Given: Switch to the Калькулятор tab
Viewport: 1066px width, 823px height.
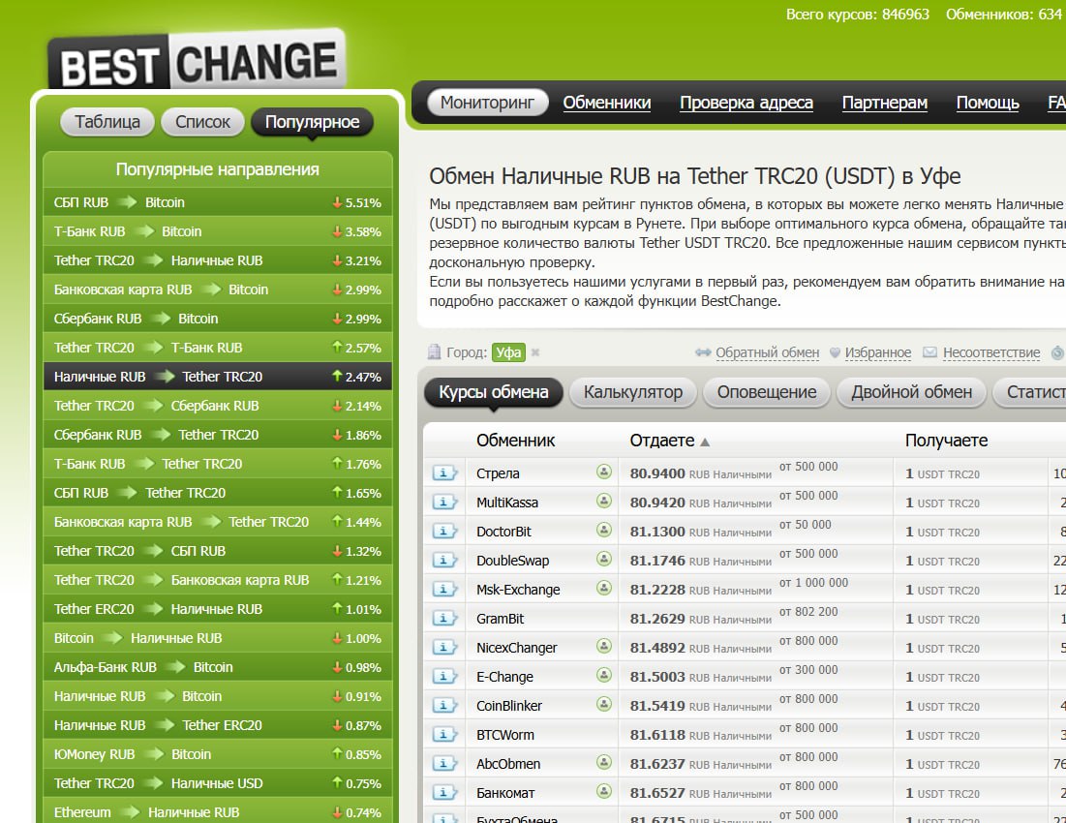Looking at the screenshot, I should (633, 392).
